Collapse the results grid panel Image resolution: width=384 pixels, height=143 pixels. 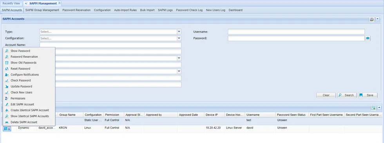point(379,107)
